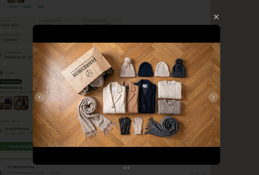The width and height of the screenshot is (259, 175).
Task: Click the Termin step label
Action: [x=12, y=7]
